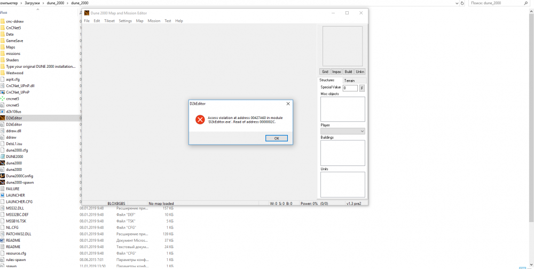534x269 pixels.
Task: Click the LAUNCHER application icon
Action: (x=2, y=195)
